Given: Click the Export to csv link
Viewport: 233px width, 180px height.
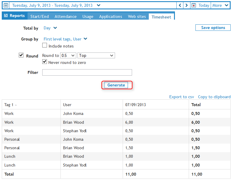Looking at the screenshot, I should coord(182,97).
